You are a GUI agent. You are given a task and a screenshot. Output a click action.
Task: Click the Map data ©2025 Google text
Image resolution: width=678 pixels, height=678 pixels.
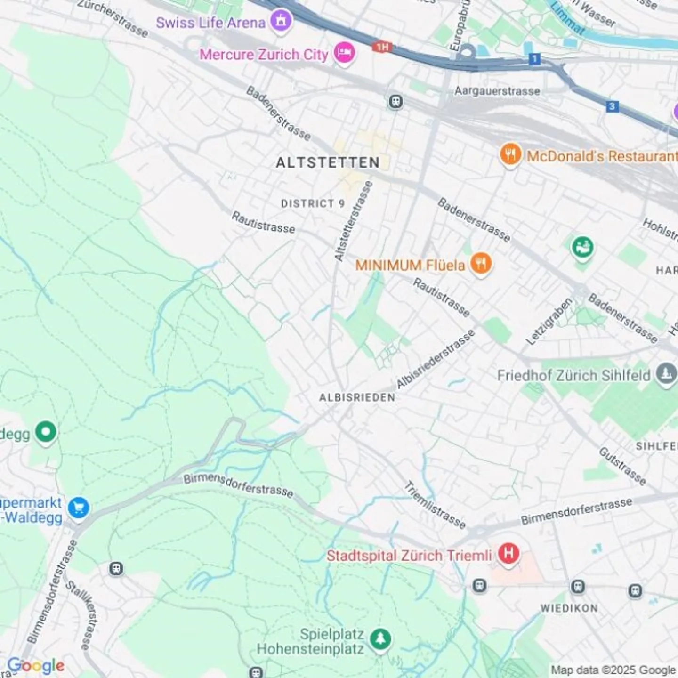(x=613, y=670)
